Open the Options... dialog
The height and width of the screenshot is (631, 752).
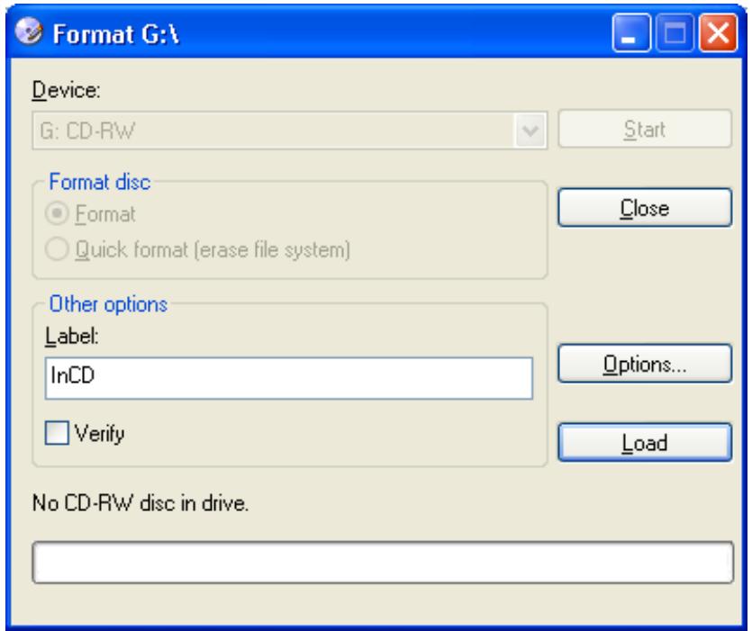point(645,364)
